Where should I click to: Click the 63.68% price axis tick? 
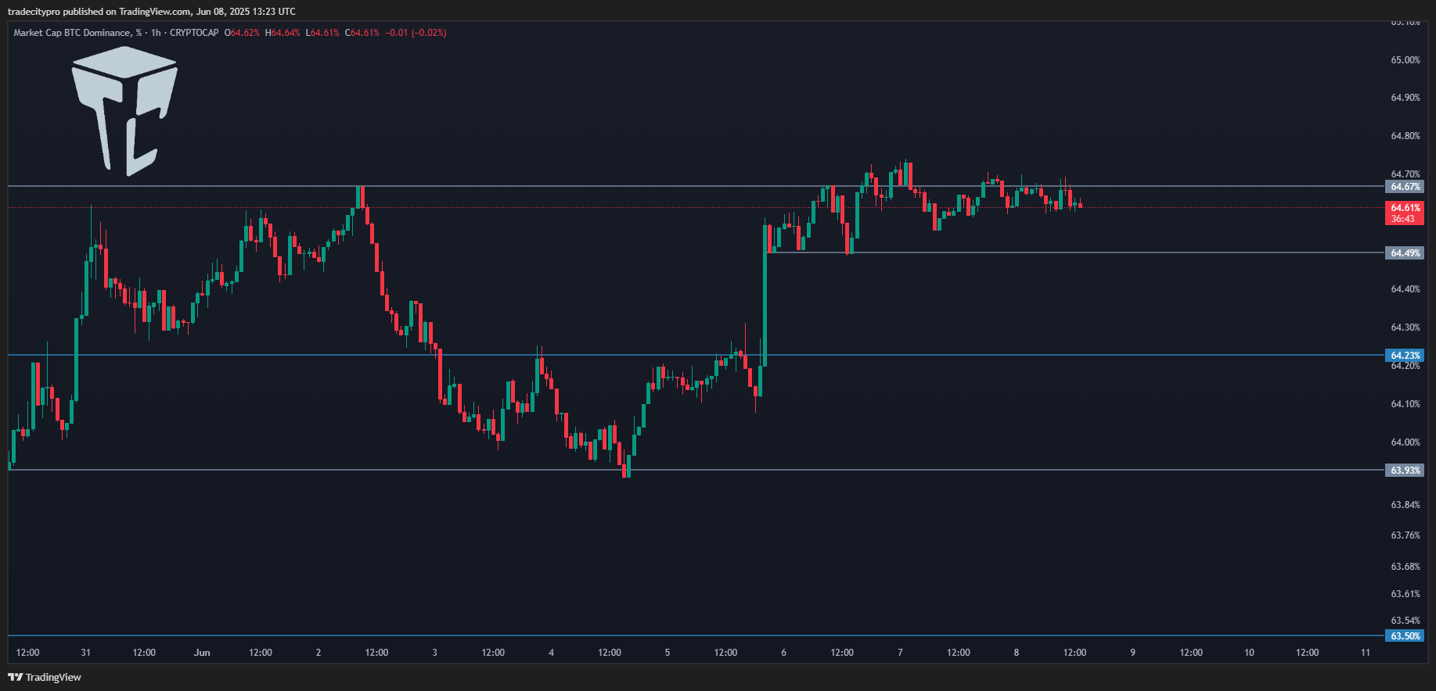coord(1405,567)
